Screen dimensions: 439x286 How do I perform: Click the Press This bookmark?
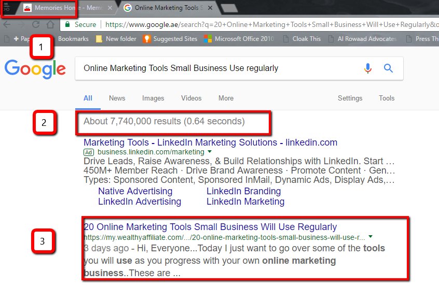pos(423,39)
